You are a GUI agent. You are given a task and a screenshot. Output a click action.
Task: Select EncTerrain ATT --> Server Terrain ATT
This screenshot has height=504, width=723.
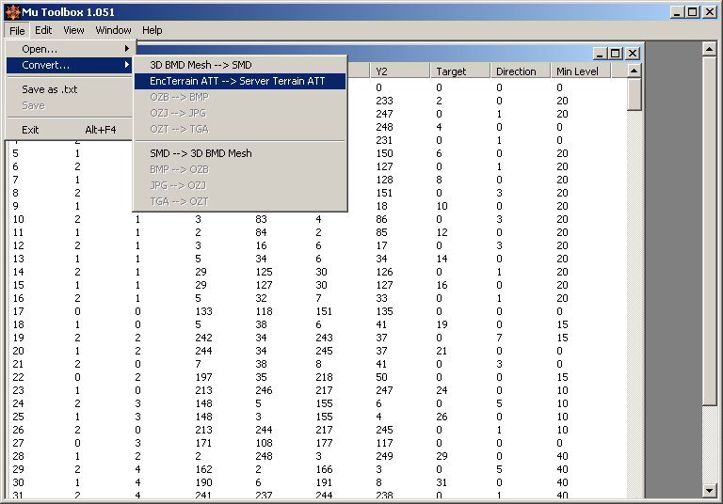(240, 81)
